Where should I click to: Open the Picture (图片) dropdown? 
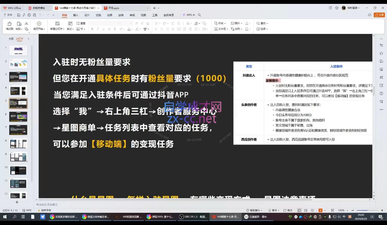236,23
